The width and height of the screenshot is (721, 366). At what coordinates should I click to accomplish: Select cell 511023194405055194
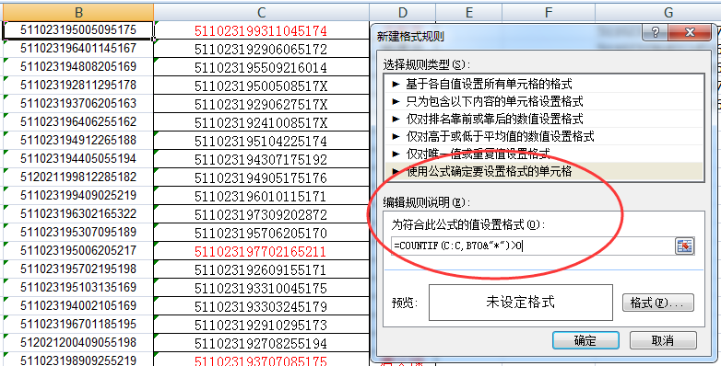click(x=78, y=158)
